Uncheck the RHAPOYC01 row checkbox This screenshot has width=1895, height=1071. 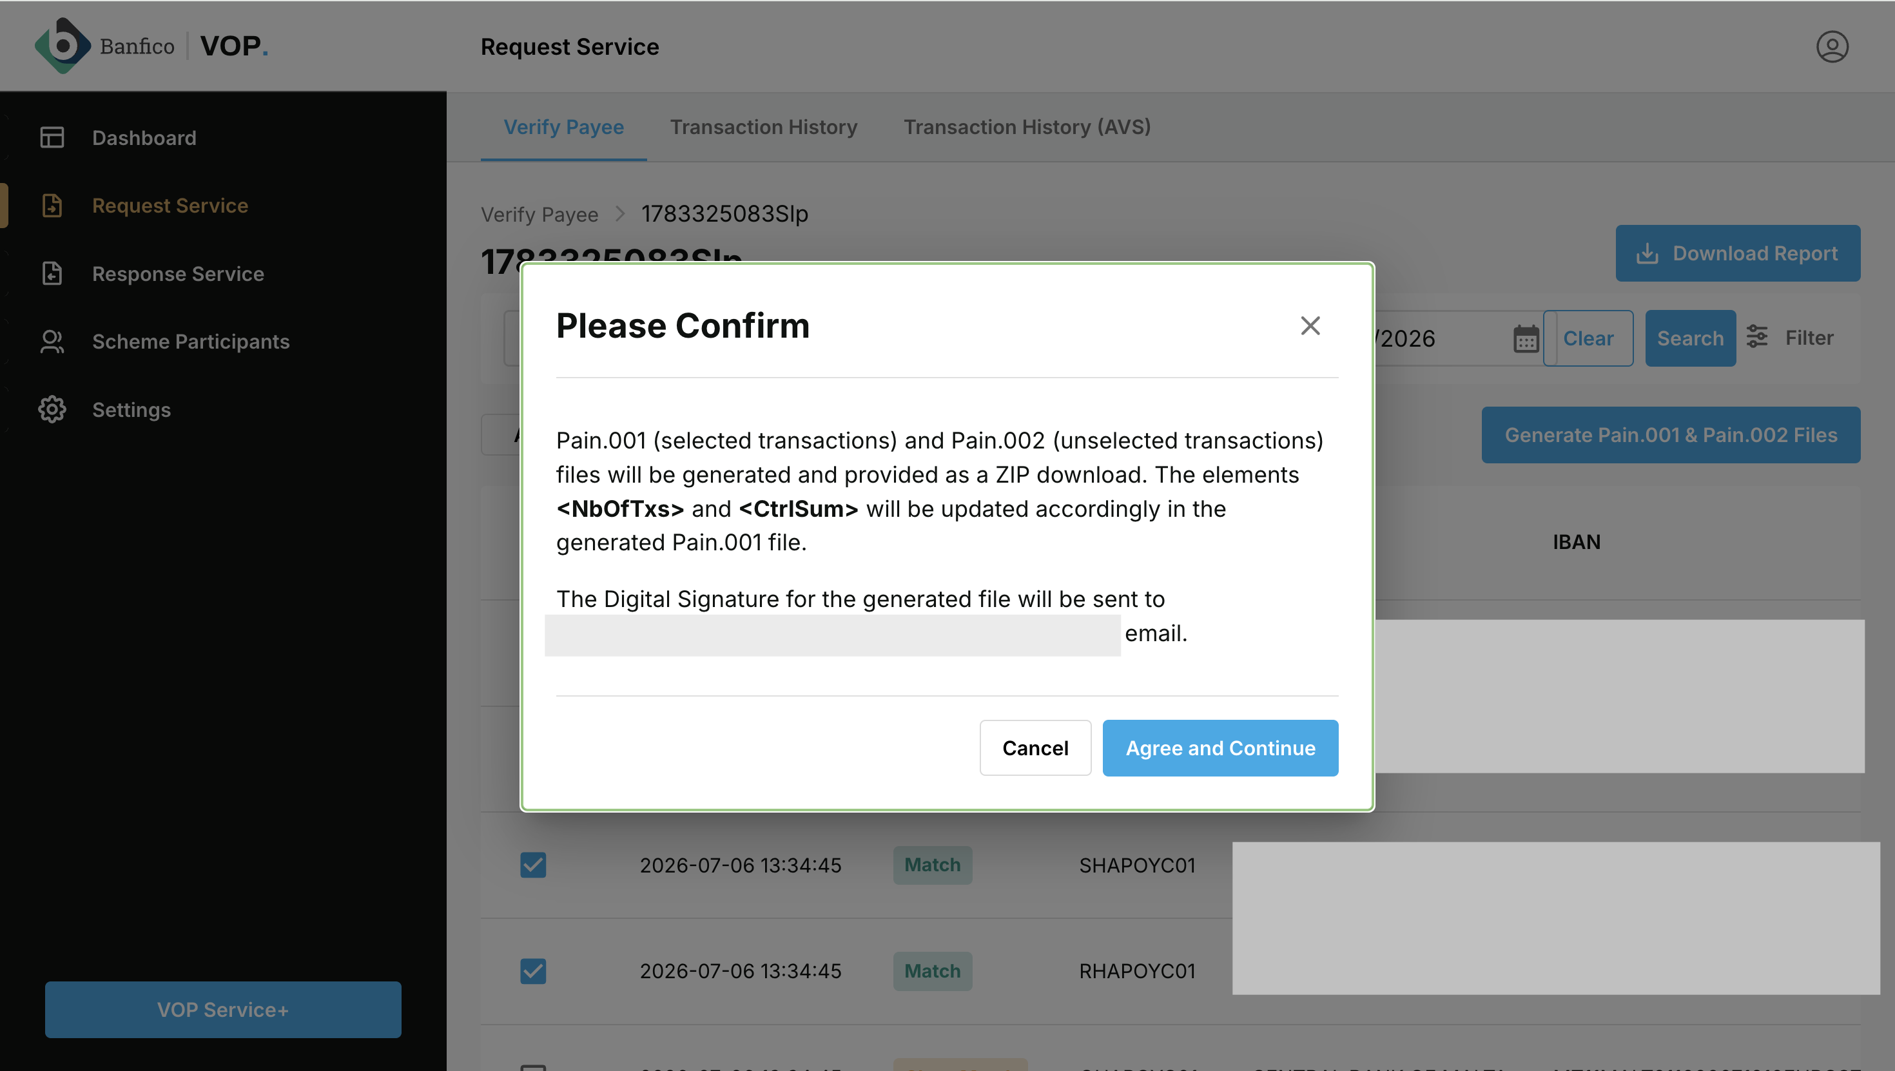533,970
